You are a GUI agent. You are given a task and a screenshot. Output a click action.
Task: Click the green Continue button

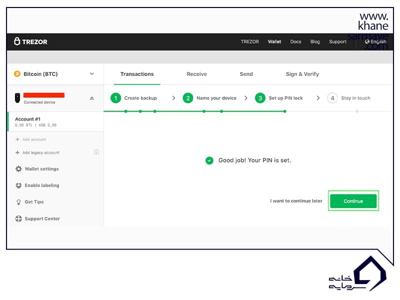353,201
